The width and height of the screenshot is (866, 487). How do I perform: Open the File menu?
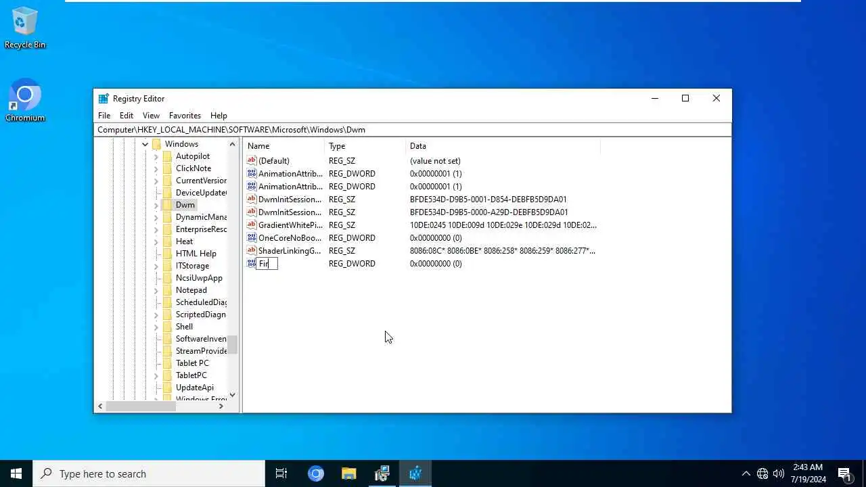[x=104, y=116]
